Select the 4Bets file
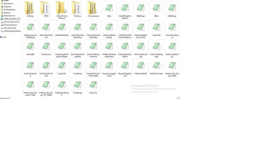The height and width of the screenshot is (156, 258). (156, 9)
